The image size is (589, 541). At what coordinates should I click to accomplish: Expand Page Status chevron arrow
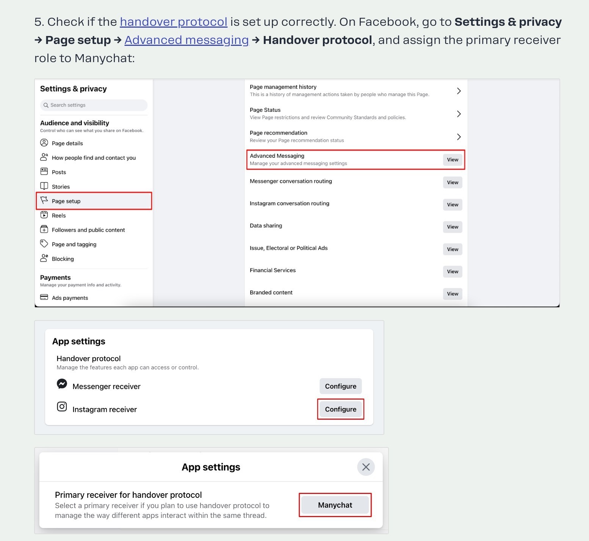[x=459, y=114]
